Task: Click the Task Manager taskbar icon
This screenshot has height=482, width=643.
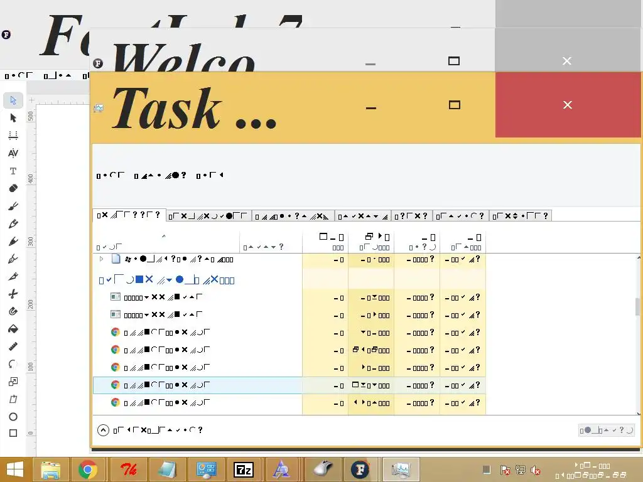Action: (401, 469)
